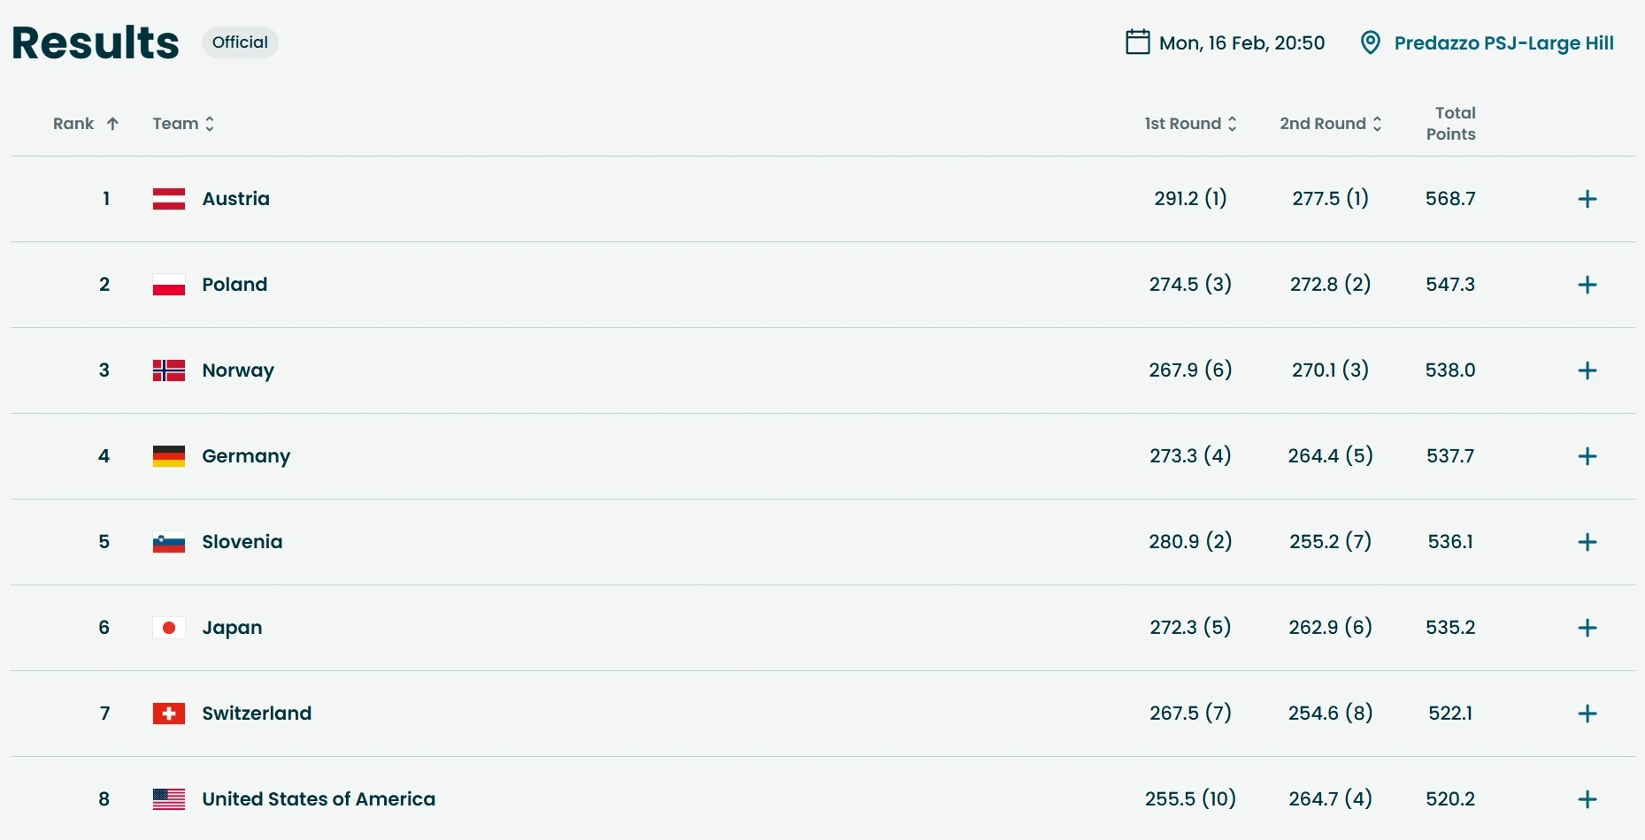The image size is (1645, 840).
Task: Click the Switzerland flag icon
Action: pyautogui.click(x=169, y=714)
